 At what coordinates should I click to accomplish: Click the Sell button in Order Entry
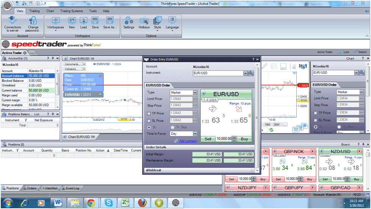(208, 139)
